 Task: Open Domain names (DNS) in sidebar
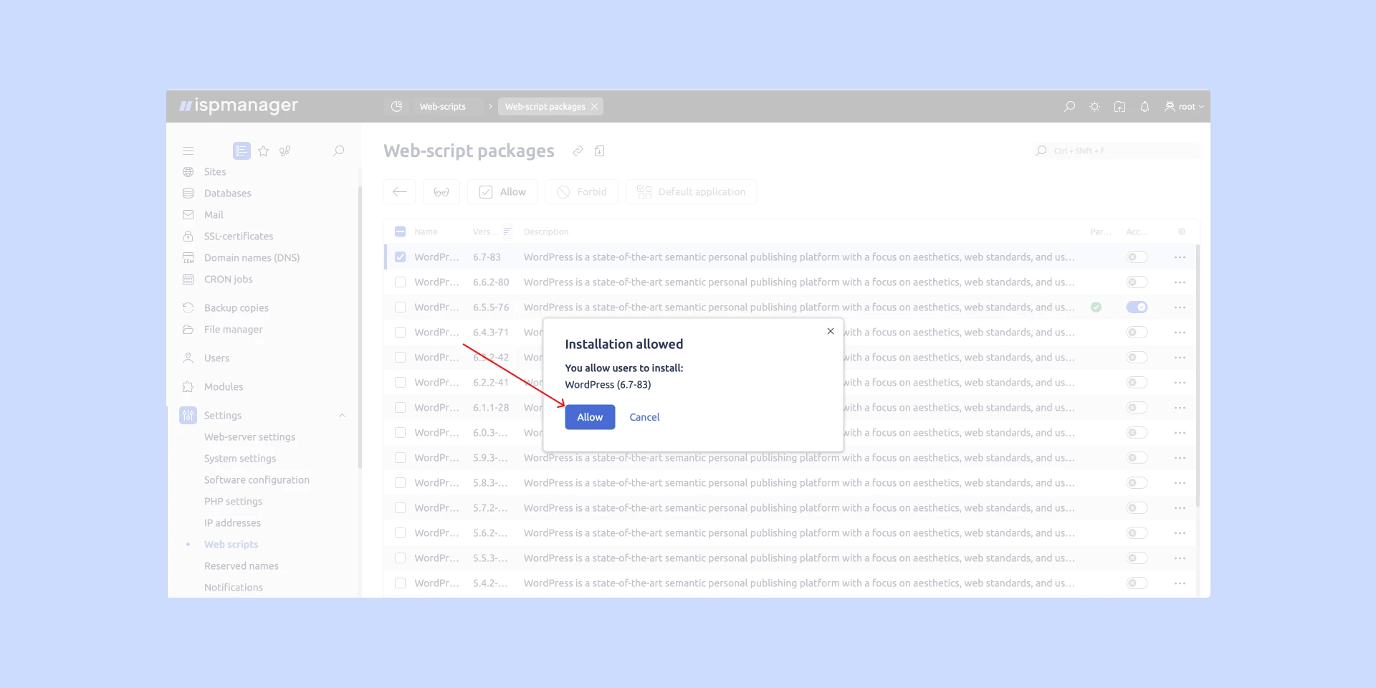(x=252, y=258)
